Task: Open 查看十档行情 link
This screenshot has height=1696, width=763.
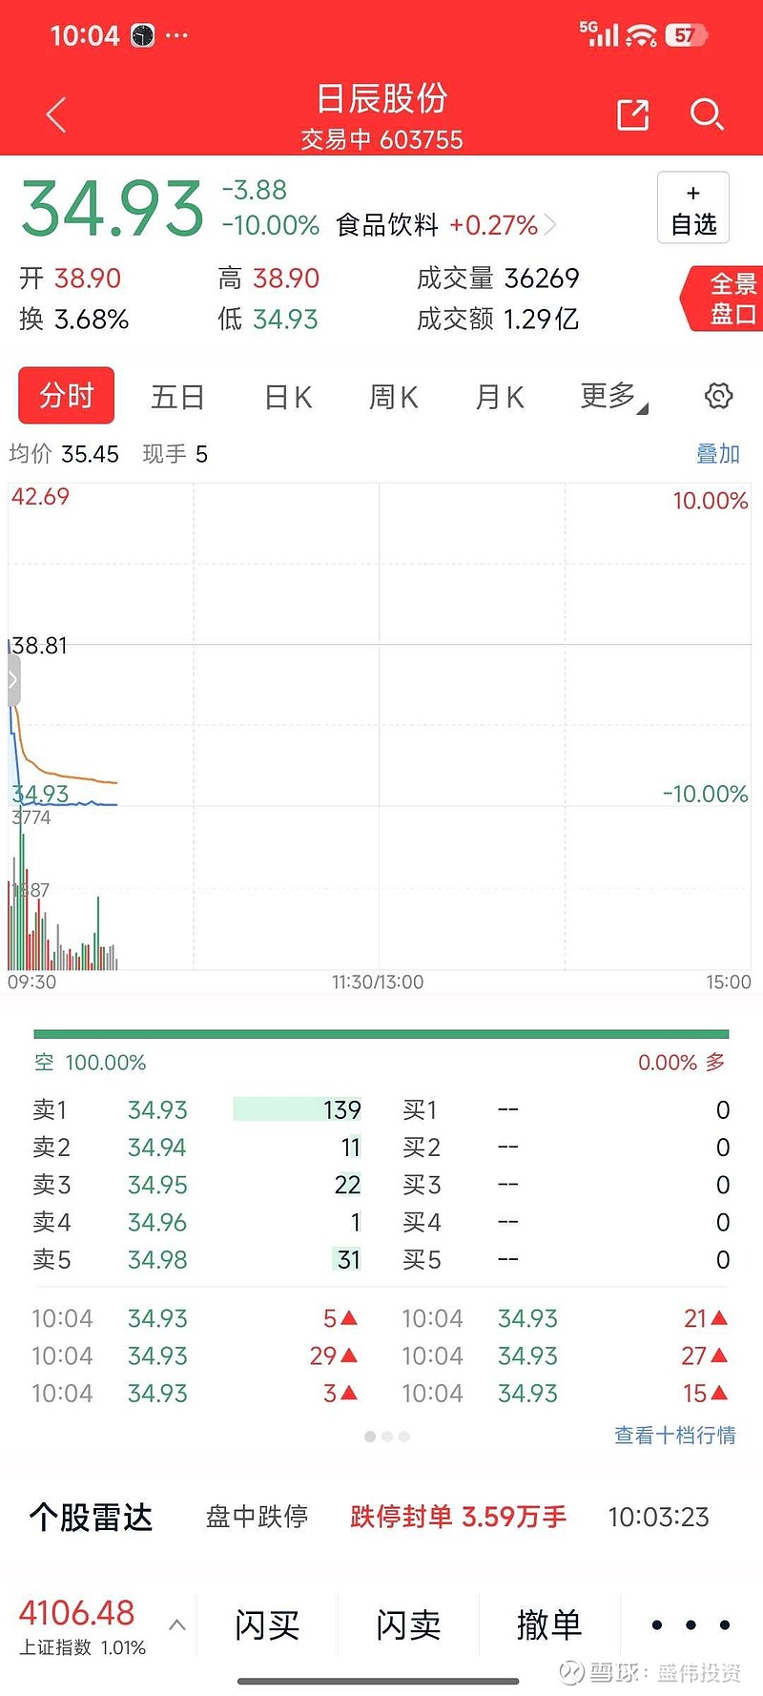Action: point(674,1435)
